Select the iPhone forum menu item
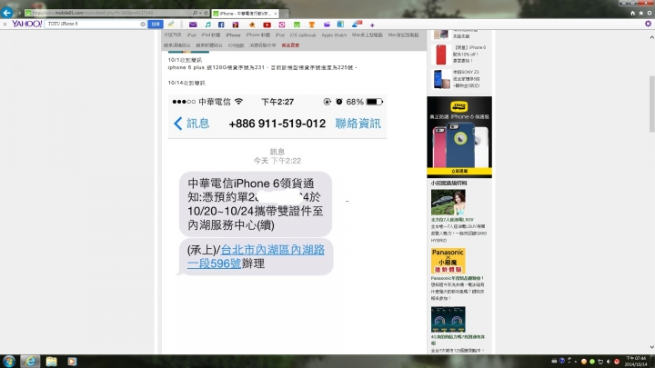 [233, 35]
